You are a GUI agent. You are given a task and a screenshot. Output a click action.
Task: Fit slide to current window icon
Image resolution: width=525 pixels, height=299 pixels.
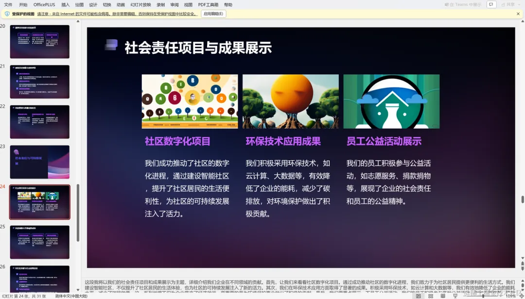[521, 296]
